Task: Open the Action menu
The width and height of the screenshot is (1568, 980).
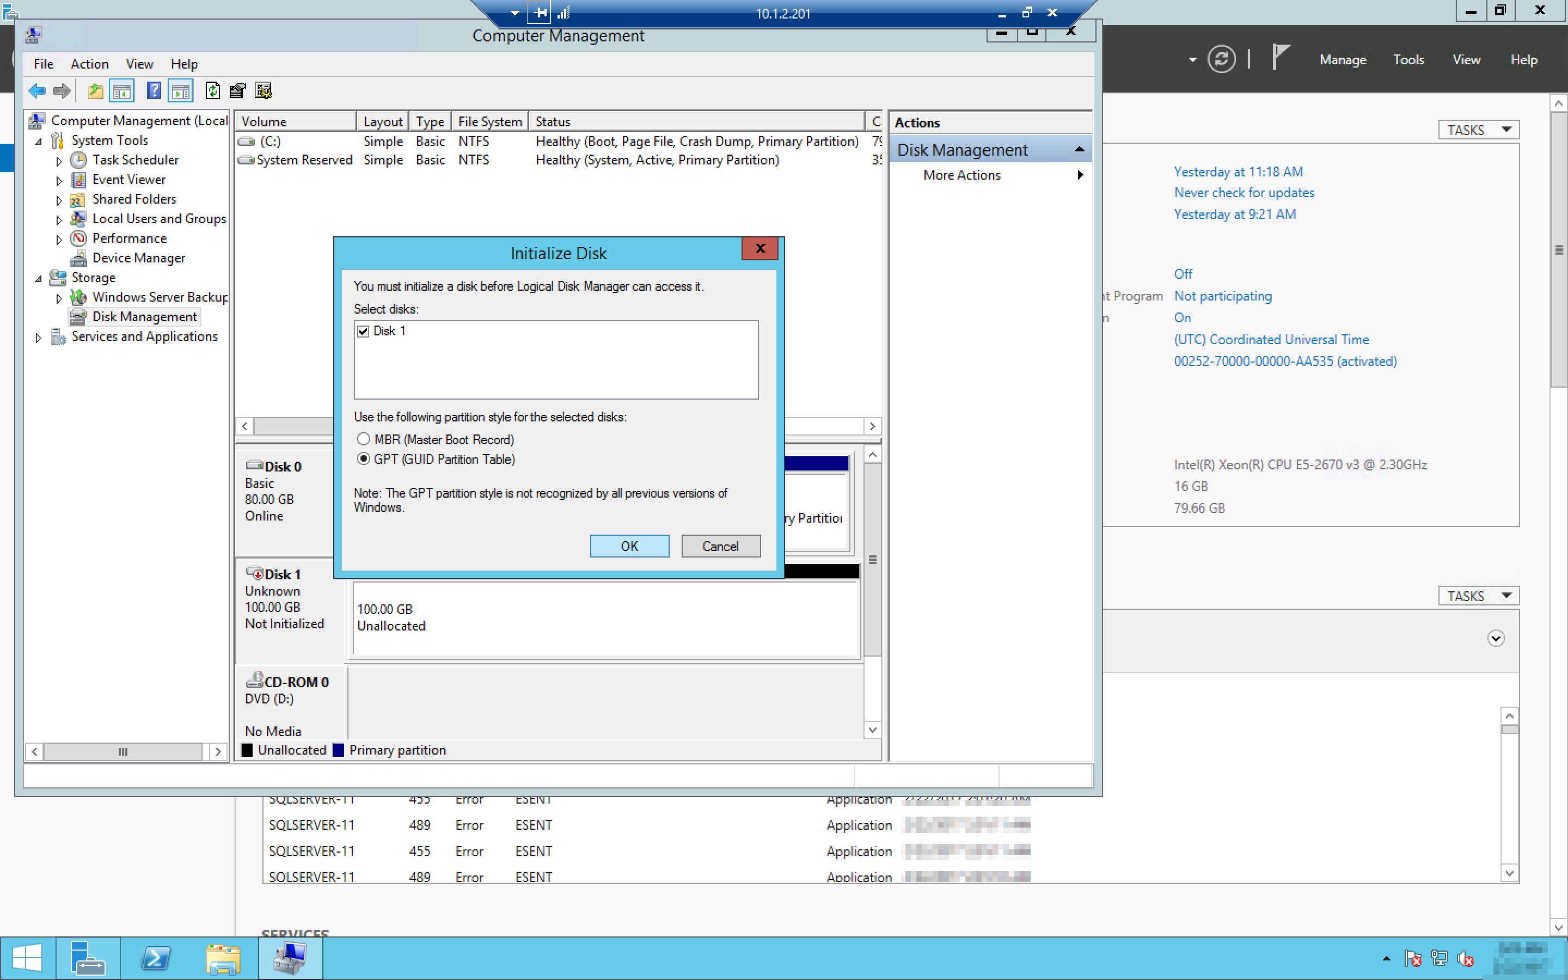Action: (x=89, y=64)
